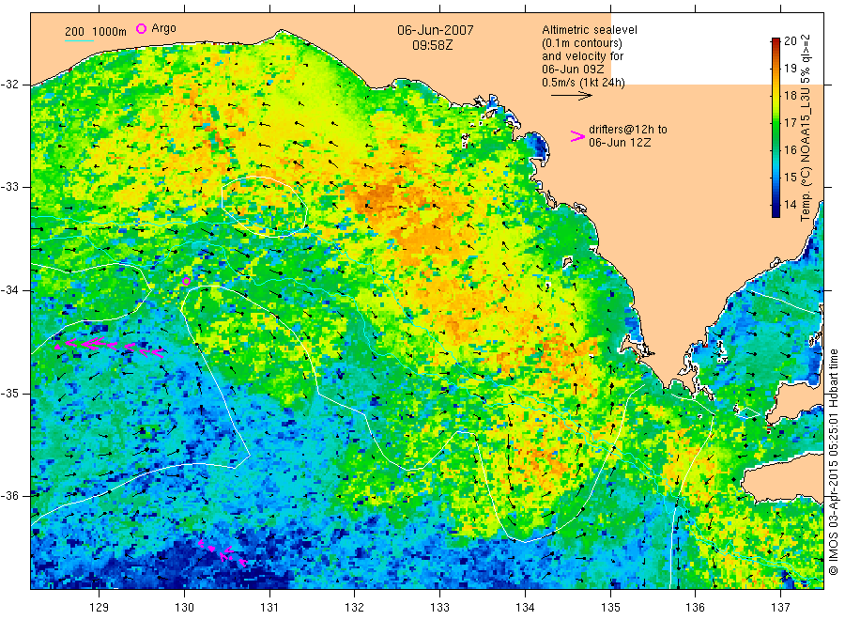Click the longitude axis label '135'
The height and width of the screenshot is (620, 845).
point(610,607)
